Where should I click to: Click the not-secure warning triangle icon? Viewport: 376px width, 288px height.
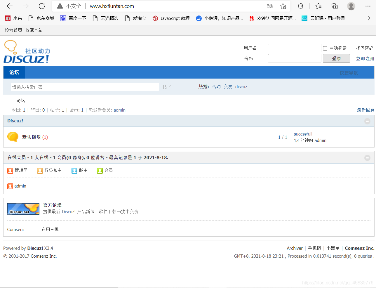coord(60,6)
